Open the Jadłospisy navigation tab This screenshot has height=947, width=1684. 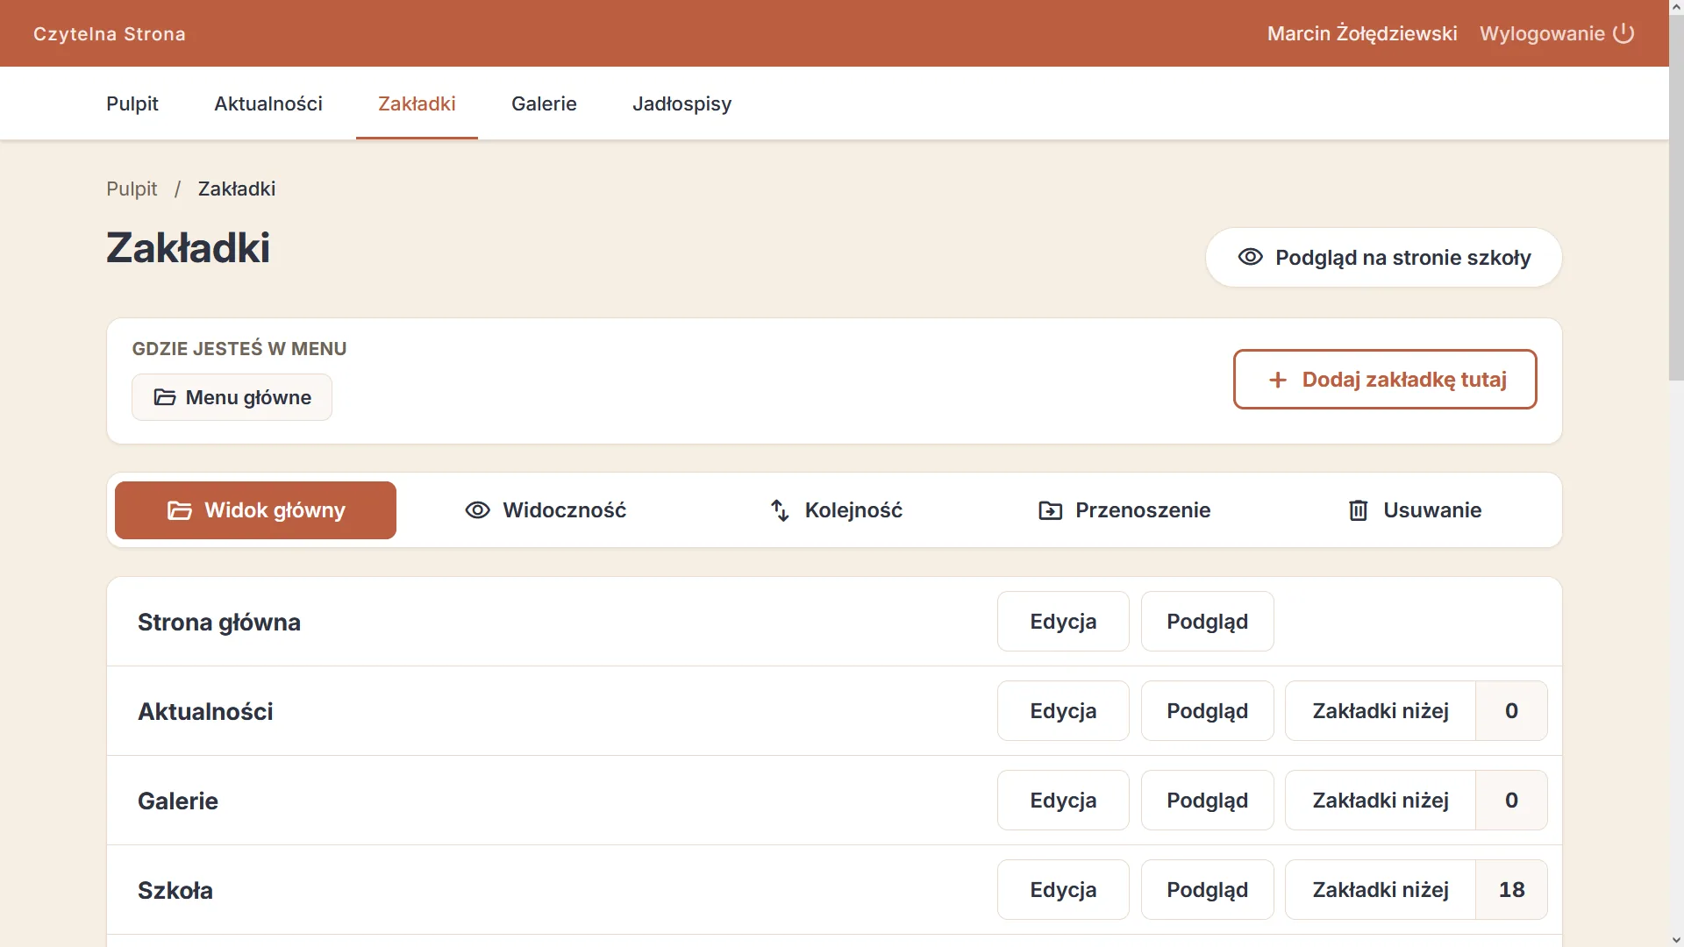click(x=681, y=103)
